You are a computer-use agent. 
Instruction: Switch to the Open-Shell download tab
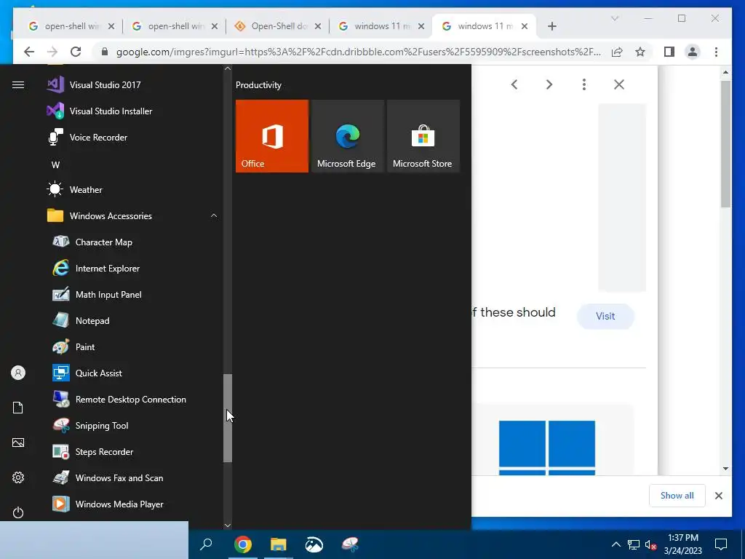click(278, 26)
